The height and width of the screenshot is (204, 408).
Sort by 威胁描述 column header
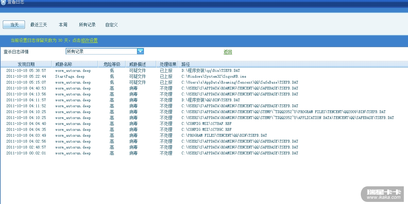click(141, 64)
